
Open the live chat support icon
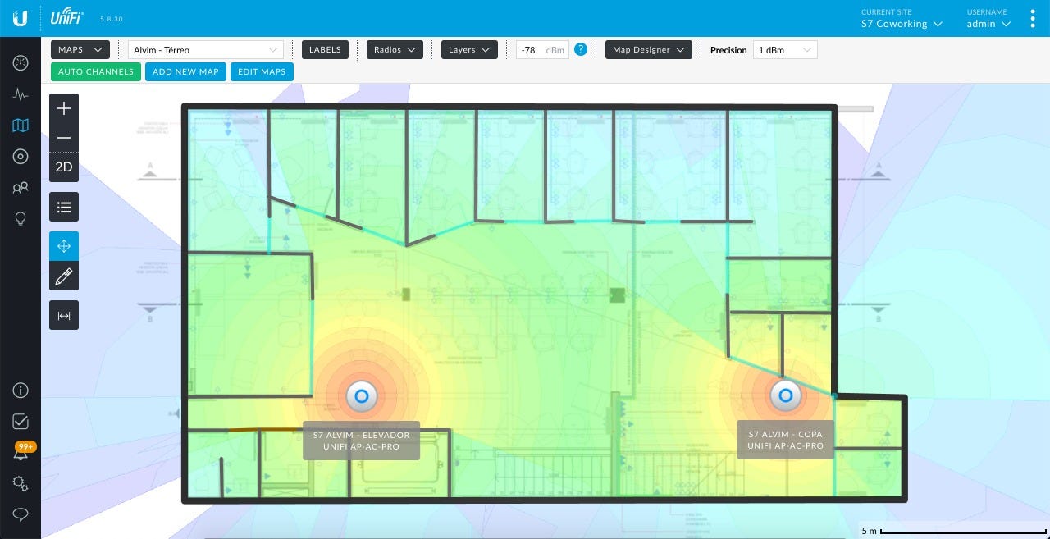[21, 515]
